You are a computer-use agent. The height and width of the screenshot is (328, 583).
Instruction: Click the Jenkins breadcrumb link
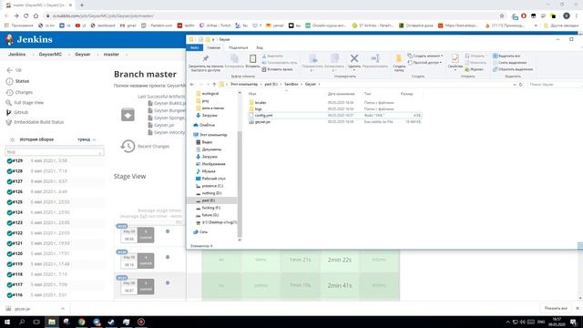coord(17,55)
